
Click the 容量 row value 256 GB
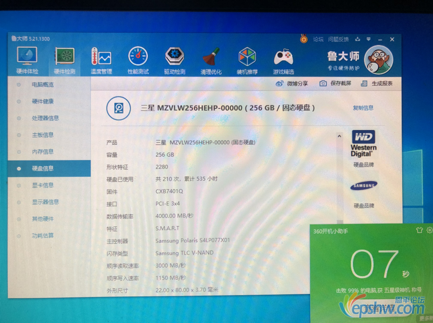[165, 155]
